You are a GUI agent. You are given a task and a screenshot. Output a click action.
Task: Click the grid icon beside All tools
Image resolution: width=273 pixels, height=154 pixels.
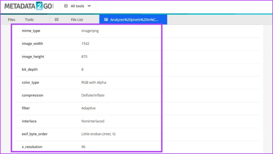click(66, 6)
